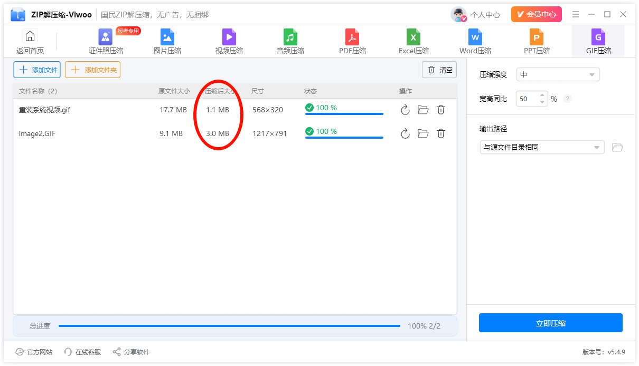This screenshot has height=366, width=639.
Task: Decrease 宽高同比 value with down arrow
Action: 542,102
